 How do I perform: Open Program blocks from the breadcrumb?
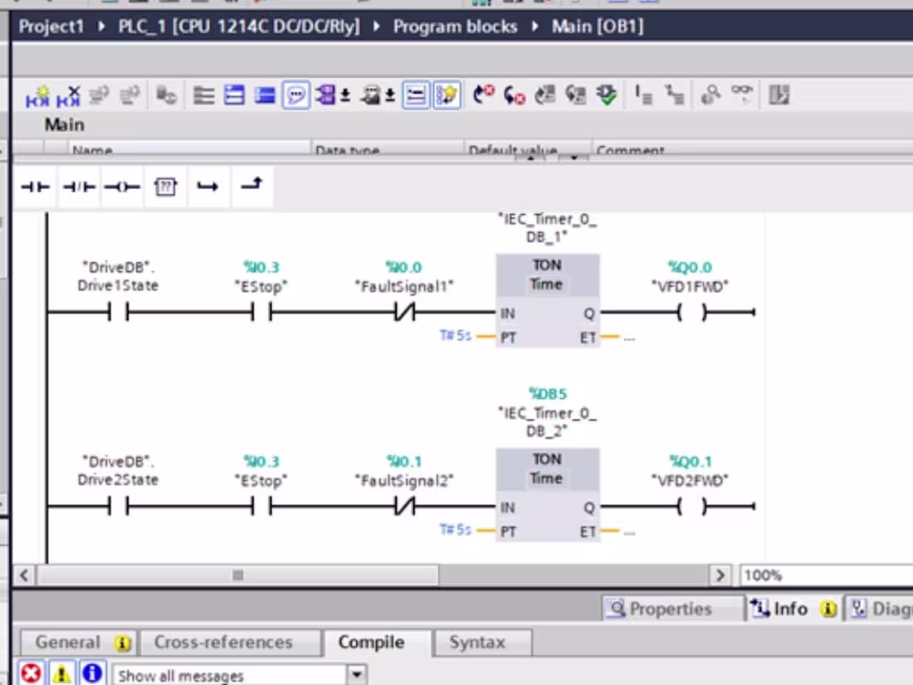[x=455, y=26]
